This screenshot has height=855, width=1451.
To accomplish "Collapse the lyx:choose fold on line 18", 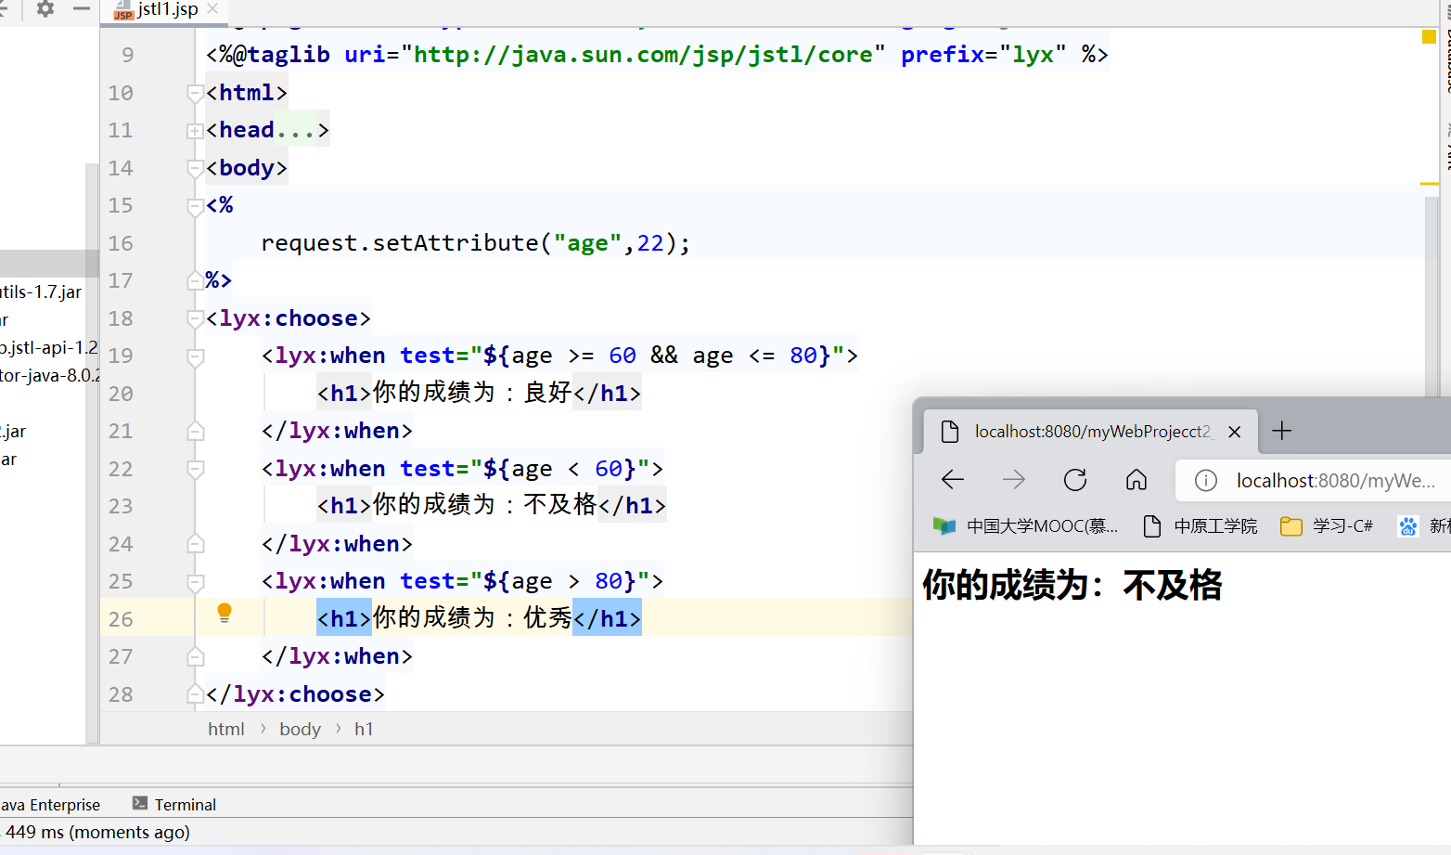I will tap(195, 318).
